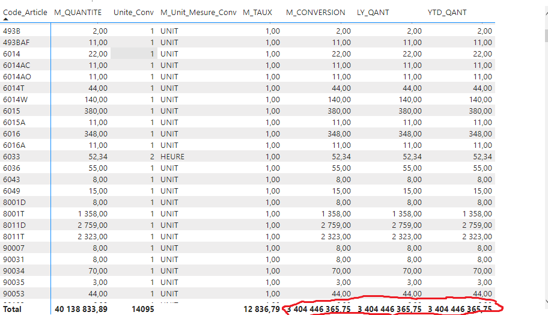Image resolution: width=548 pixels, height=315 pixels.
Task: Select article code 8001D
Action: 14,203
